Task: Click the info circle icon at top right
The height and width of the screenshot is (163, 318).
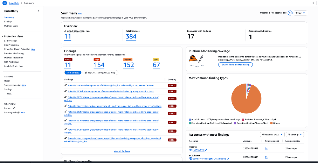Action: coord(313,3)
